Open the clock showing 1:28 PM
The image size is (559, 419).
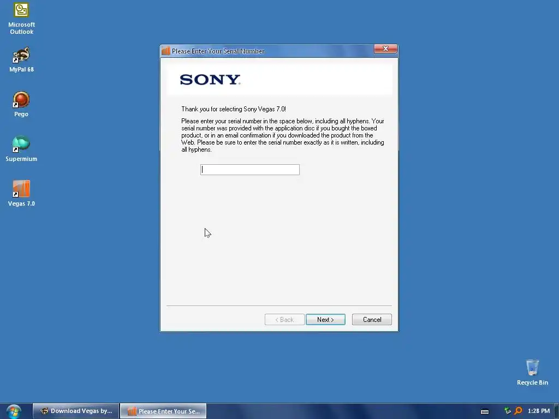(538, 411)
